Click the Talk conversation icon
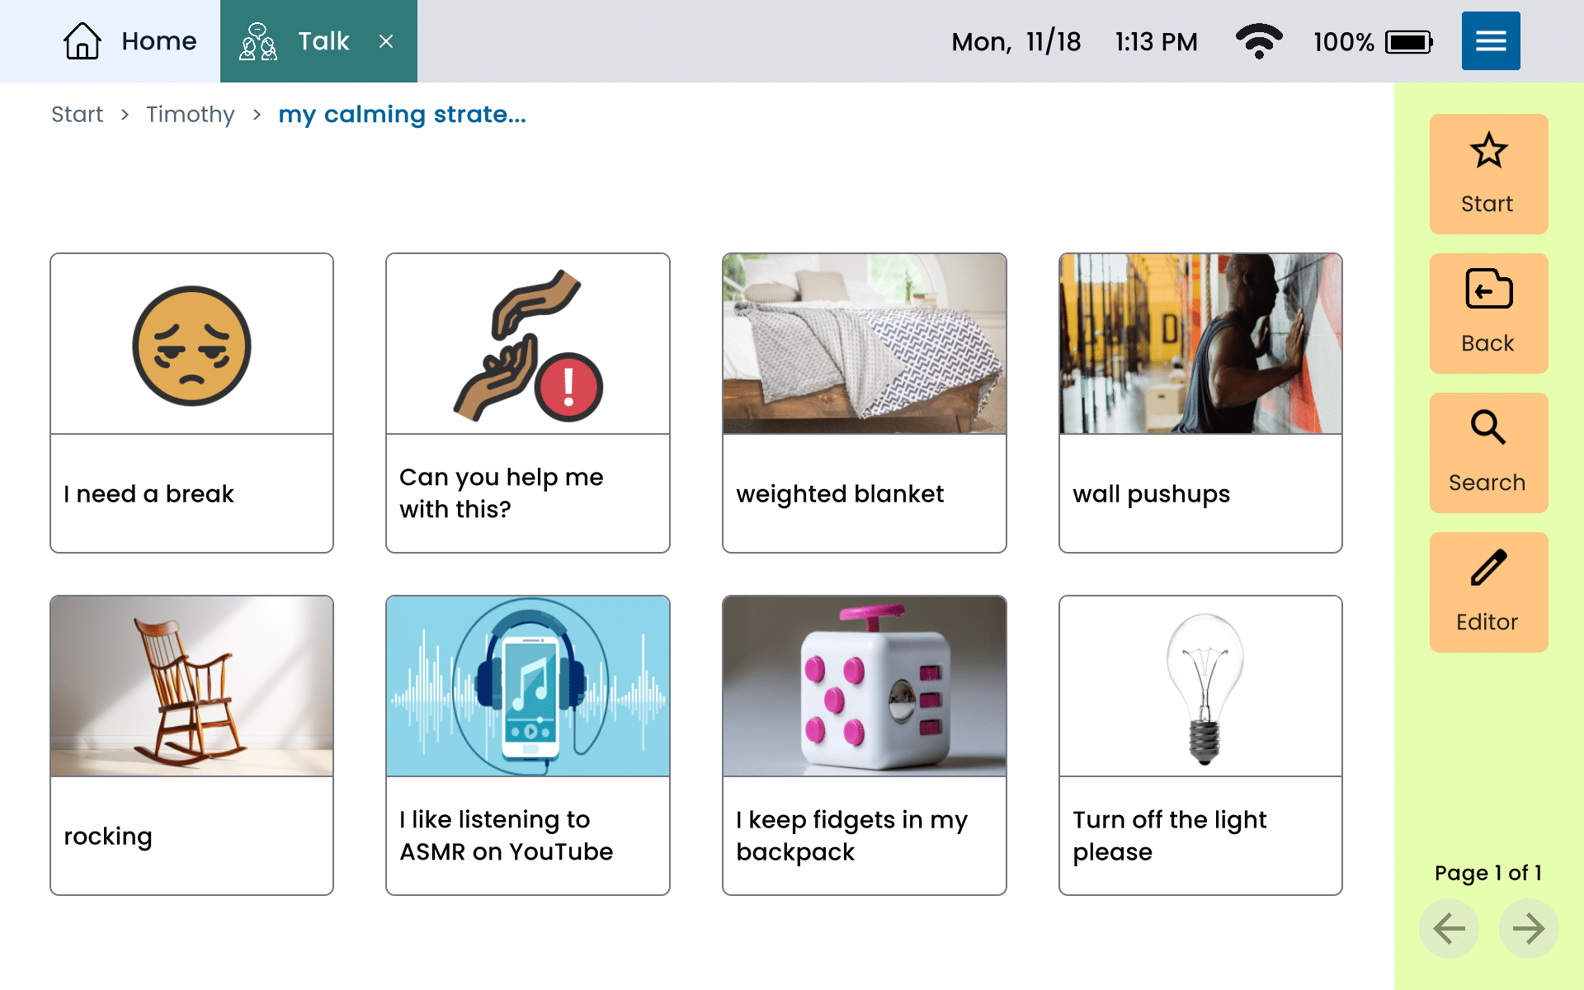 [257, 41]
